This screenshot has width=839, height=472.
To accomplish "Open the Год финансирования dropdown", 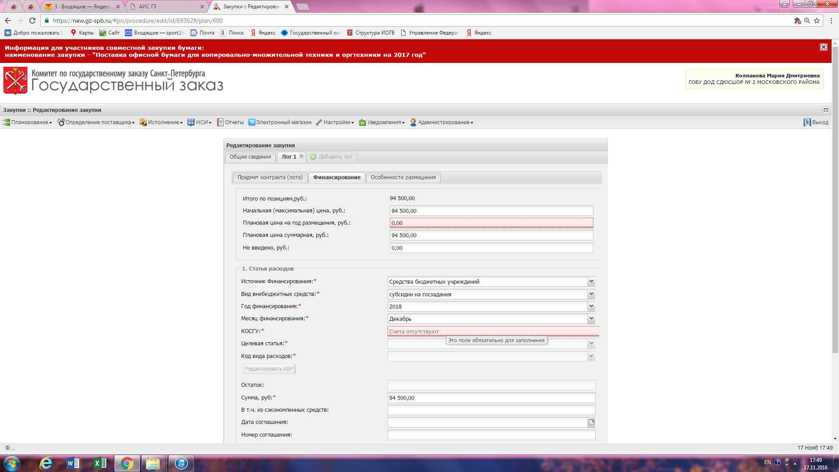I will click(591, 307).
